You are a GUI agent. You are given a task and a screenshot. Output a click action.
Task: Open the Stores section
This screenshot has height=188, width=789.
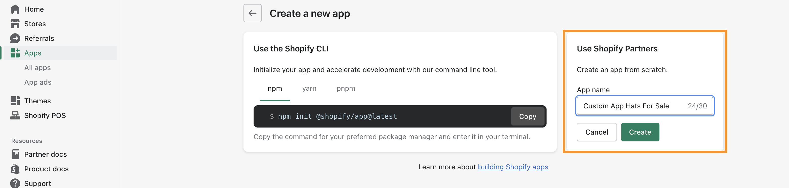pyautogui.click(x=35, y=24)
